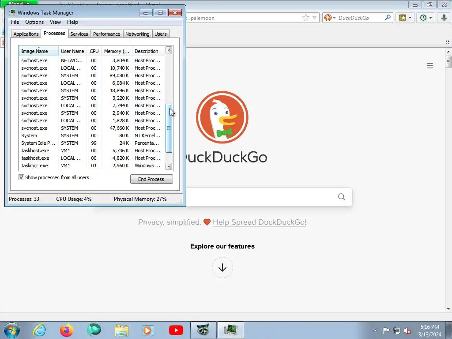Open the DuckDuckGo search engine selector dropdown

330,18
